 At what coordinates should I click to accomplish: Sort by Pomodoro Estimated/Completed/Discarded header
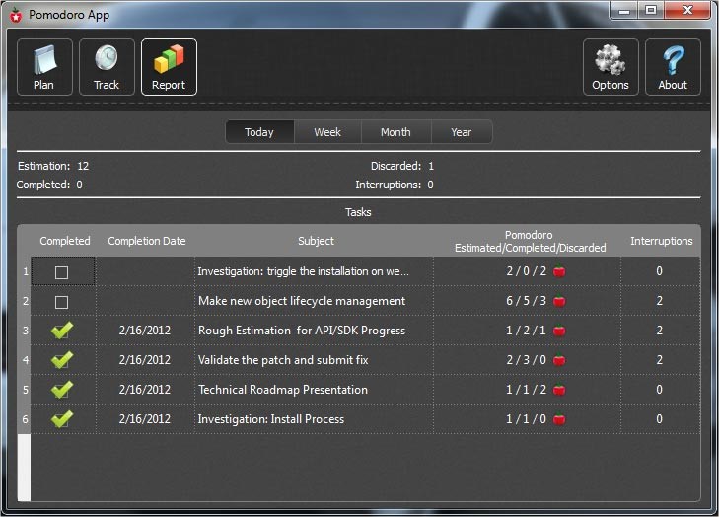530,241
